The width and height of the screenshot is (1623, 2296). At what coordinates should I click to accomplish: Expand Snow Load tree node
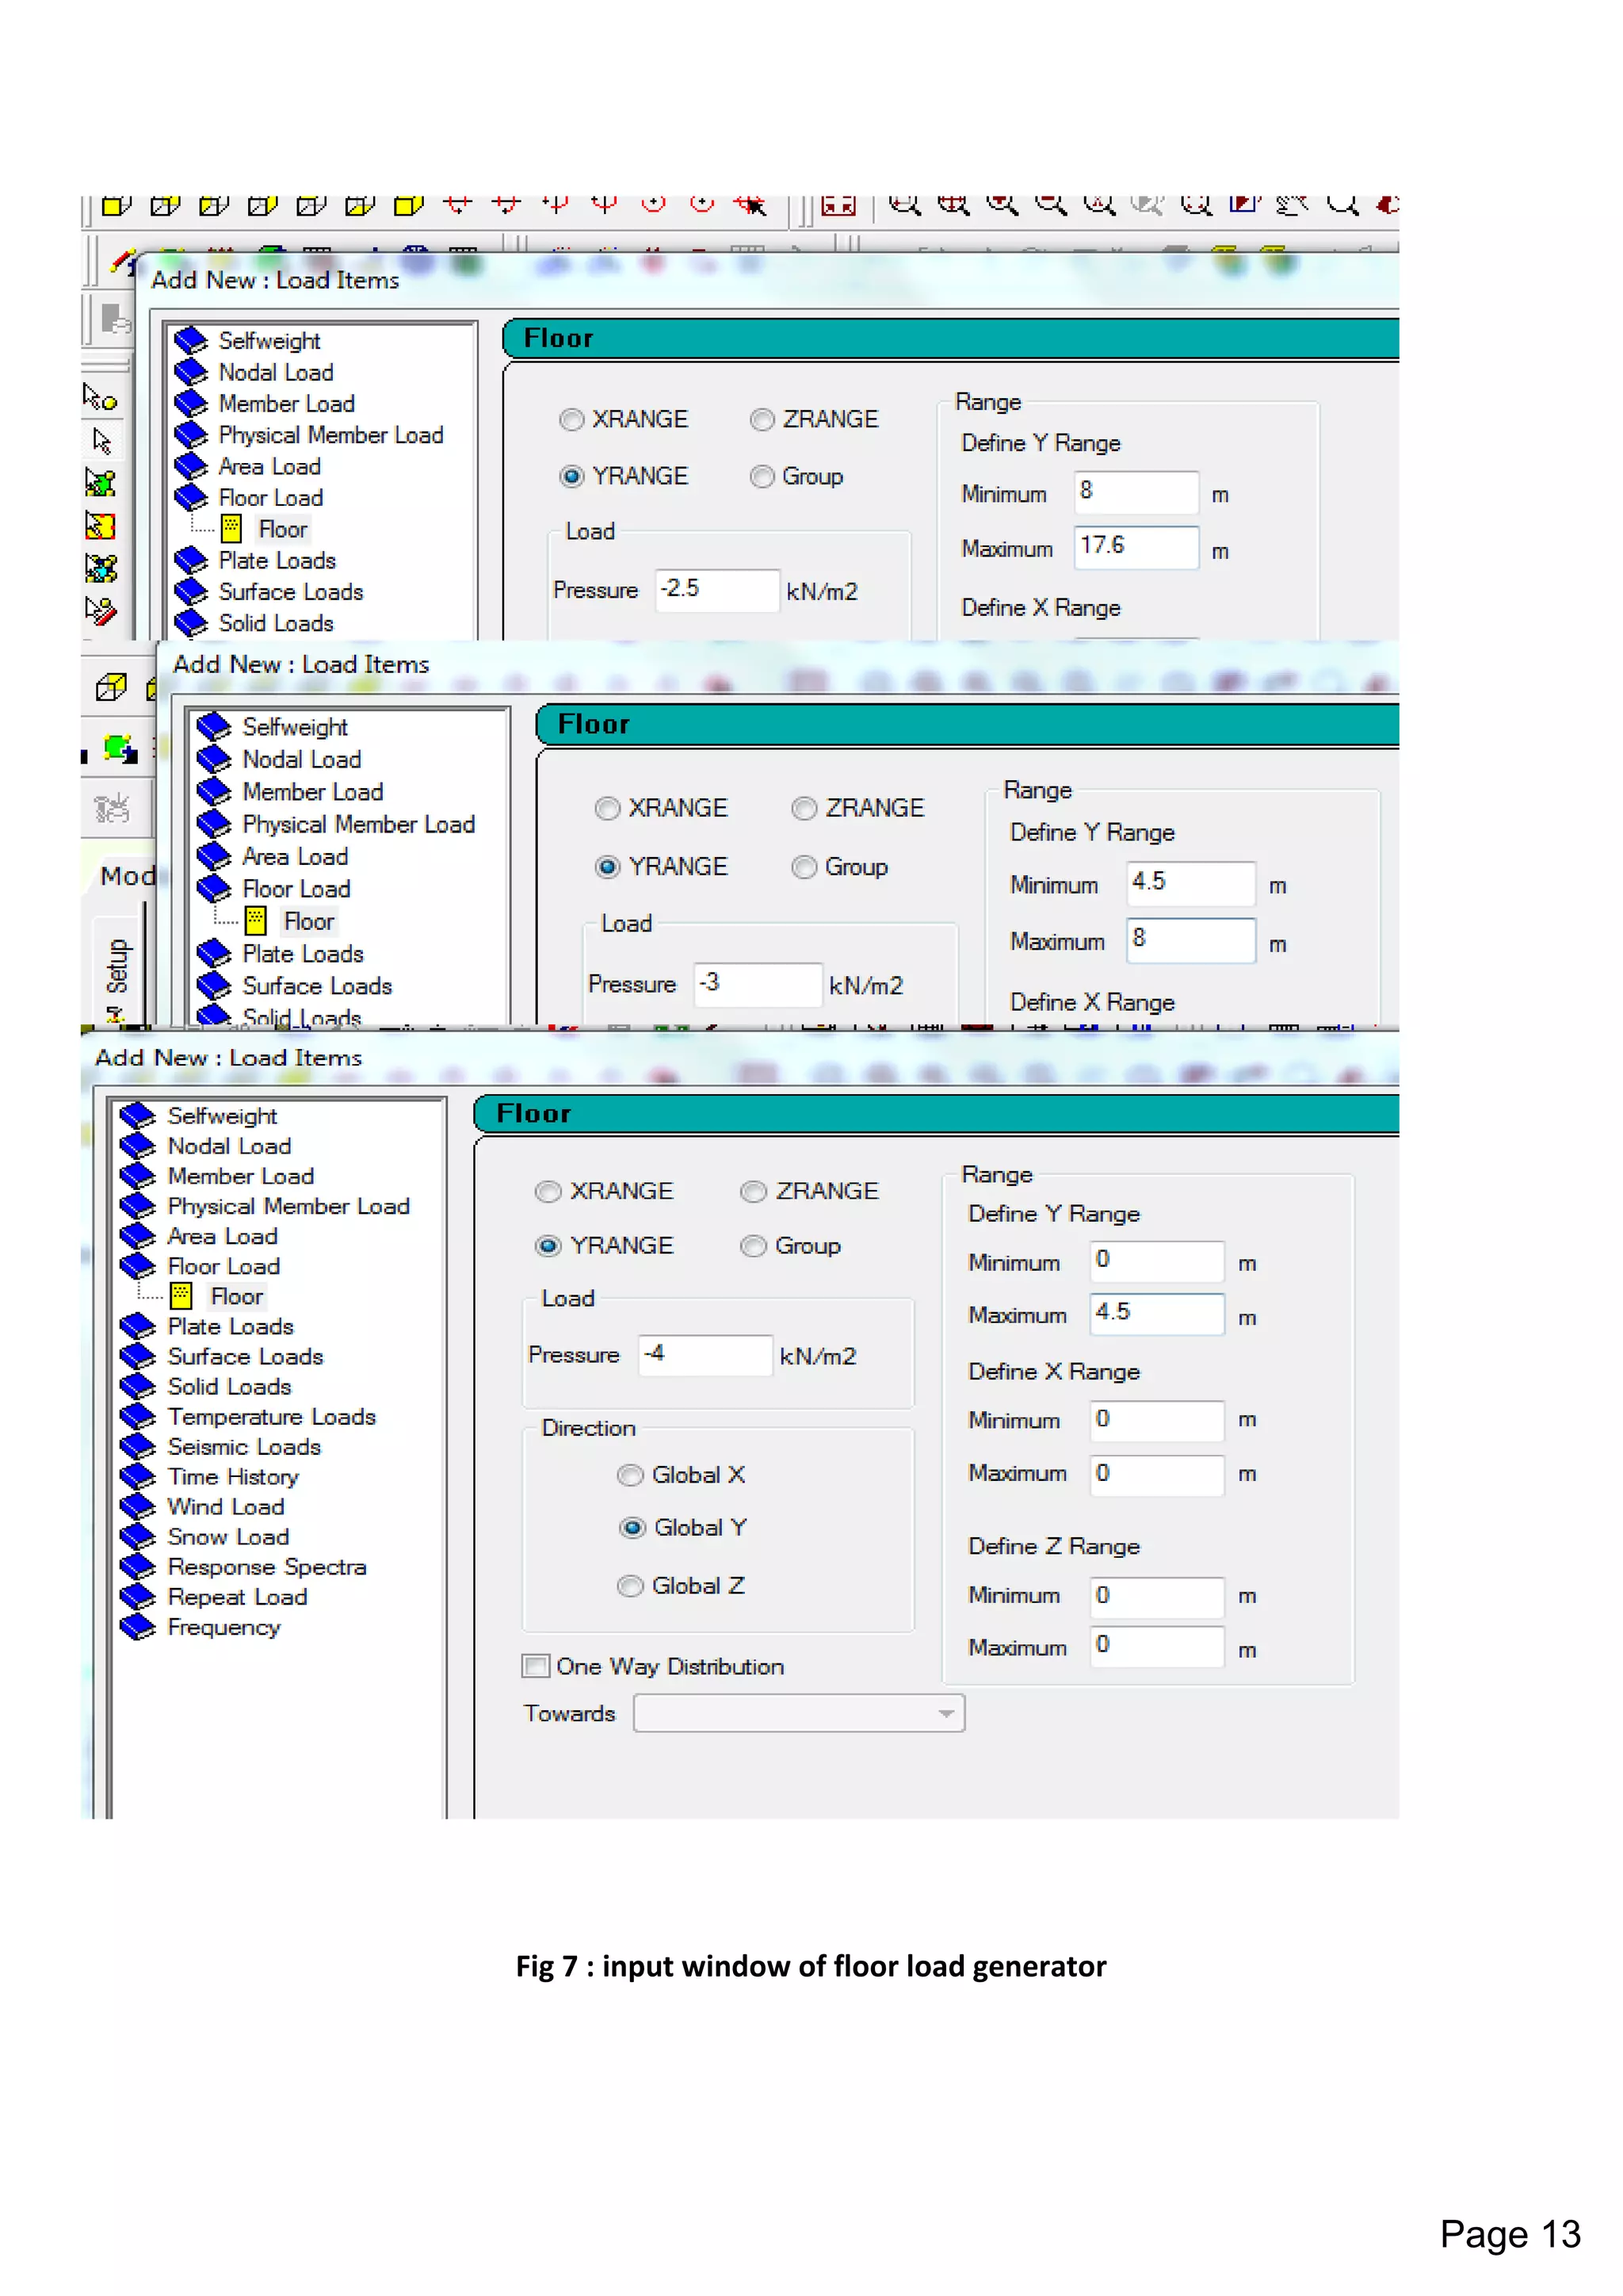coord(138,1536)
